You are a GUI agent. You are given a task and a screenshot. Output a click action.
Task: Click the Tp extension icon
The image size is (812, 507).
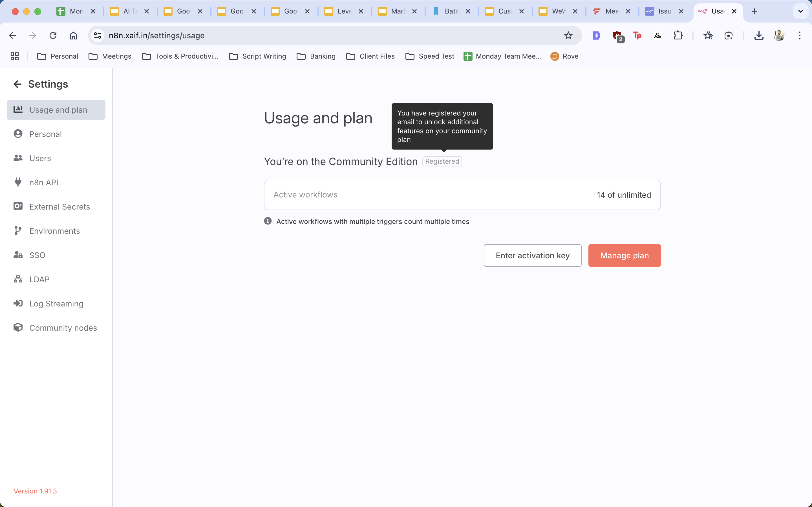coord(637,35)
